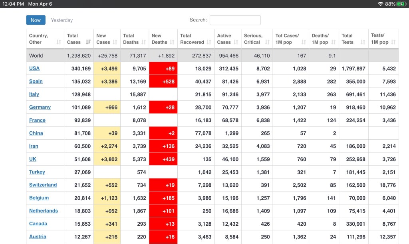Switch to the Now tab
Viewport: 409px width, 244px height.
coord(36,20)
